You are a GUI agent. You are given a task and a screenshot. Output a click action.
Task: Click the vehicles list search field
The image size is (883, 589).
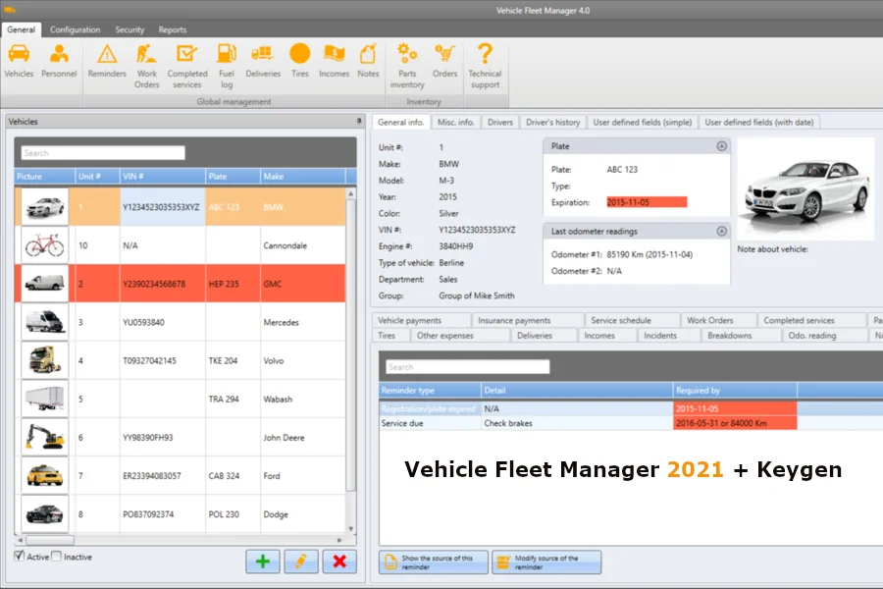click(103, 153)
